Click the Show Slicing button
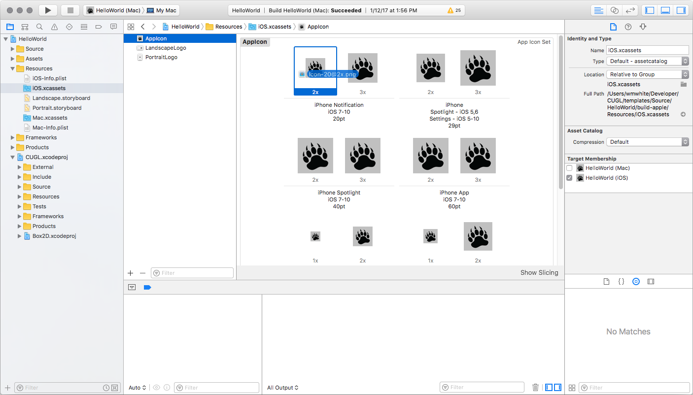 [x=539, y=272]
